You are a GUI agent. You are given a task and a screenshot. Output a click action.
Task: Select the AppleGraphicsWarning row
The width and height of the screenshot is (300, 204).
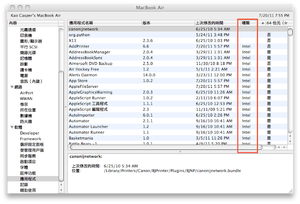pyautogui.click(x=177, y=92)
